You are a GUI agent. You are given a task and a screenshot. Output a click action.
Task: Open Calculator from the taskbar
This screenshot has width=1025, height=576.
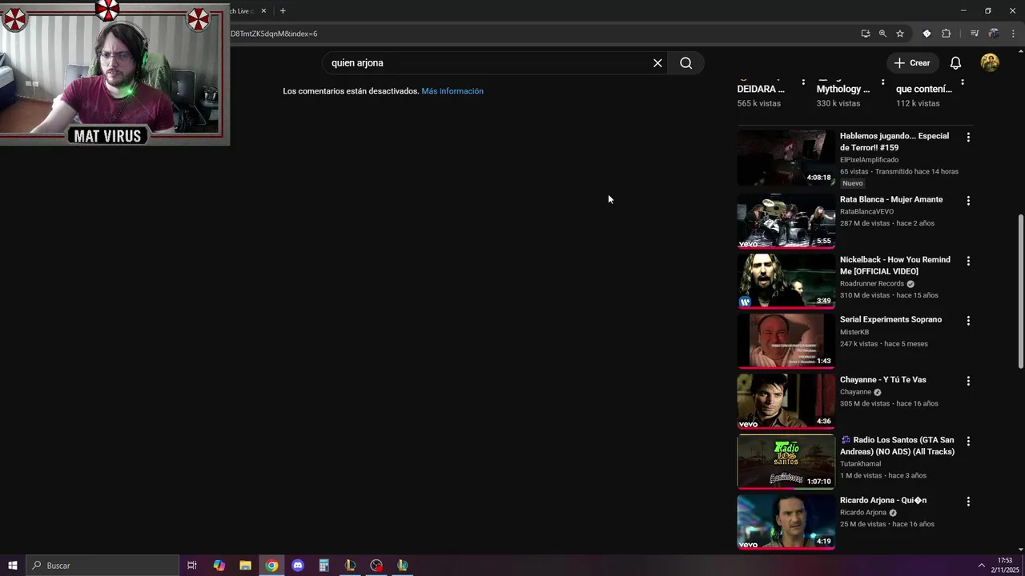pyautogui.click(x=324, y=566)
